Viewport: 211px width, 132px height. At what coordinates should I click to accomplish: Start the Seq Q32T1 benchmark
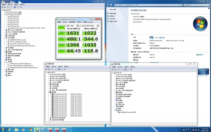[61, 33]
